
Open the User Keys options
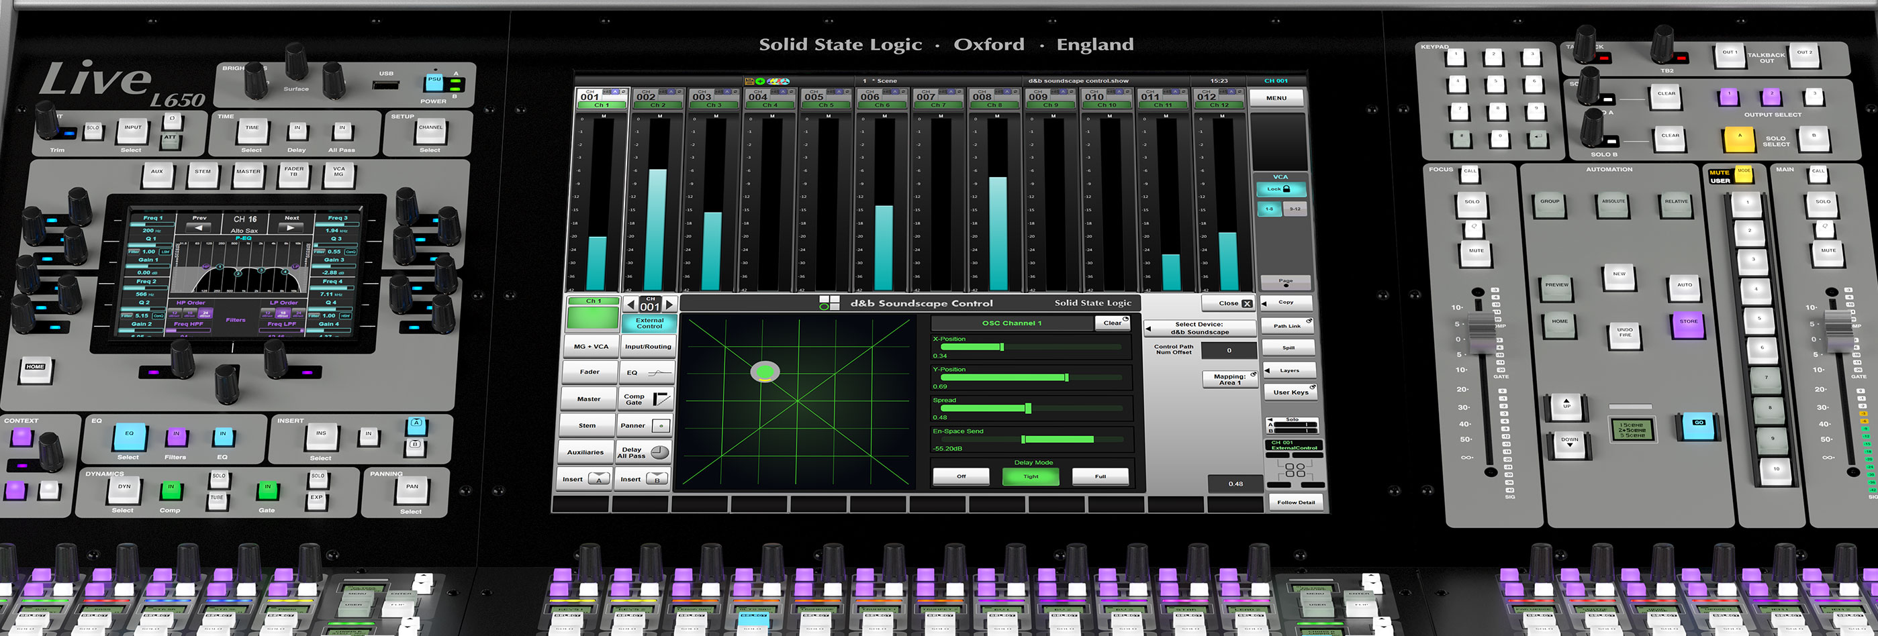1290,392
